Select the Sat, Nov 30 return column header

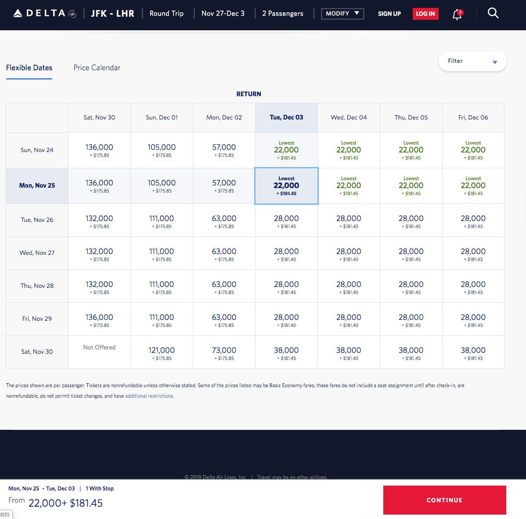click(x=99, y=117)
